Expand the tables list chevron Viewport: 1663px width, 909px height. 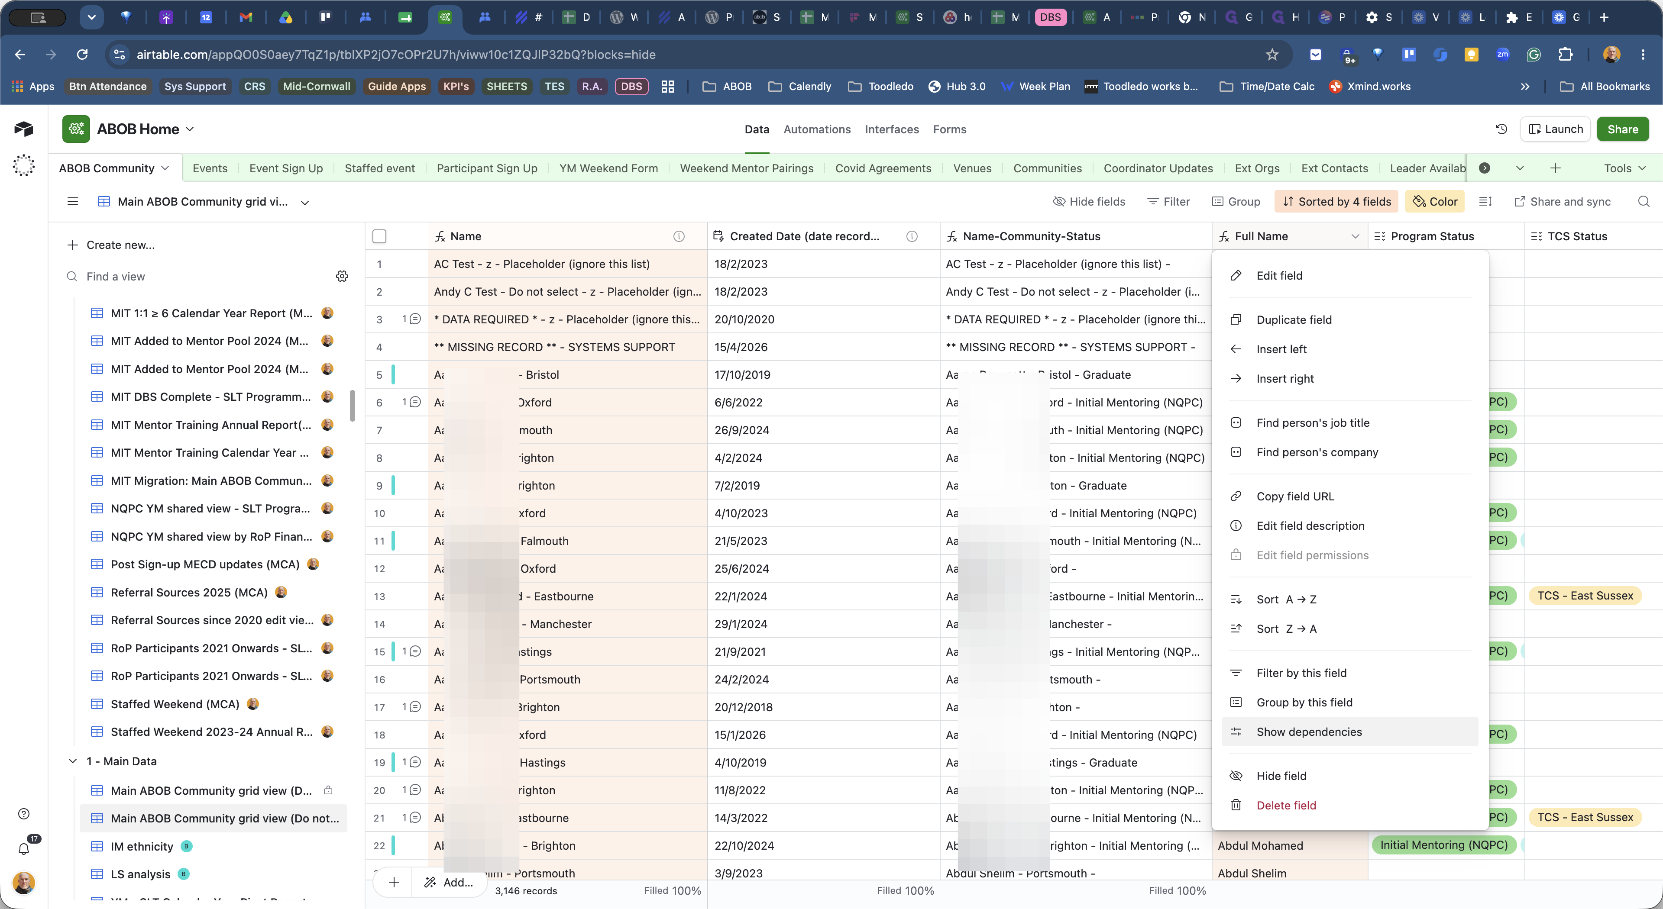pyautogui.click(x=1521, y=168)
